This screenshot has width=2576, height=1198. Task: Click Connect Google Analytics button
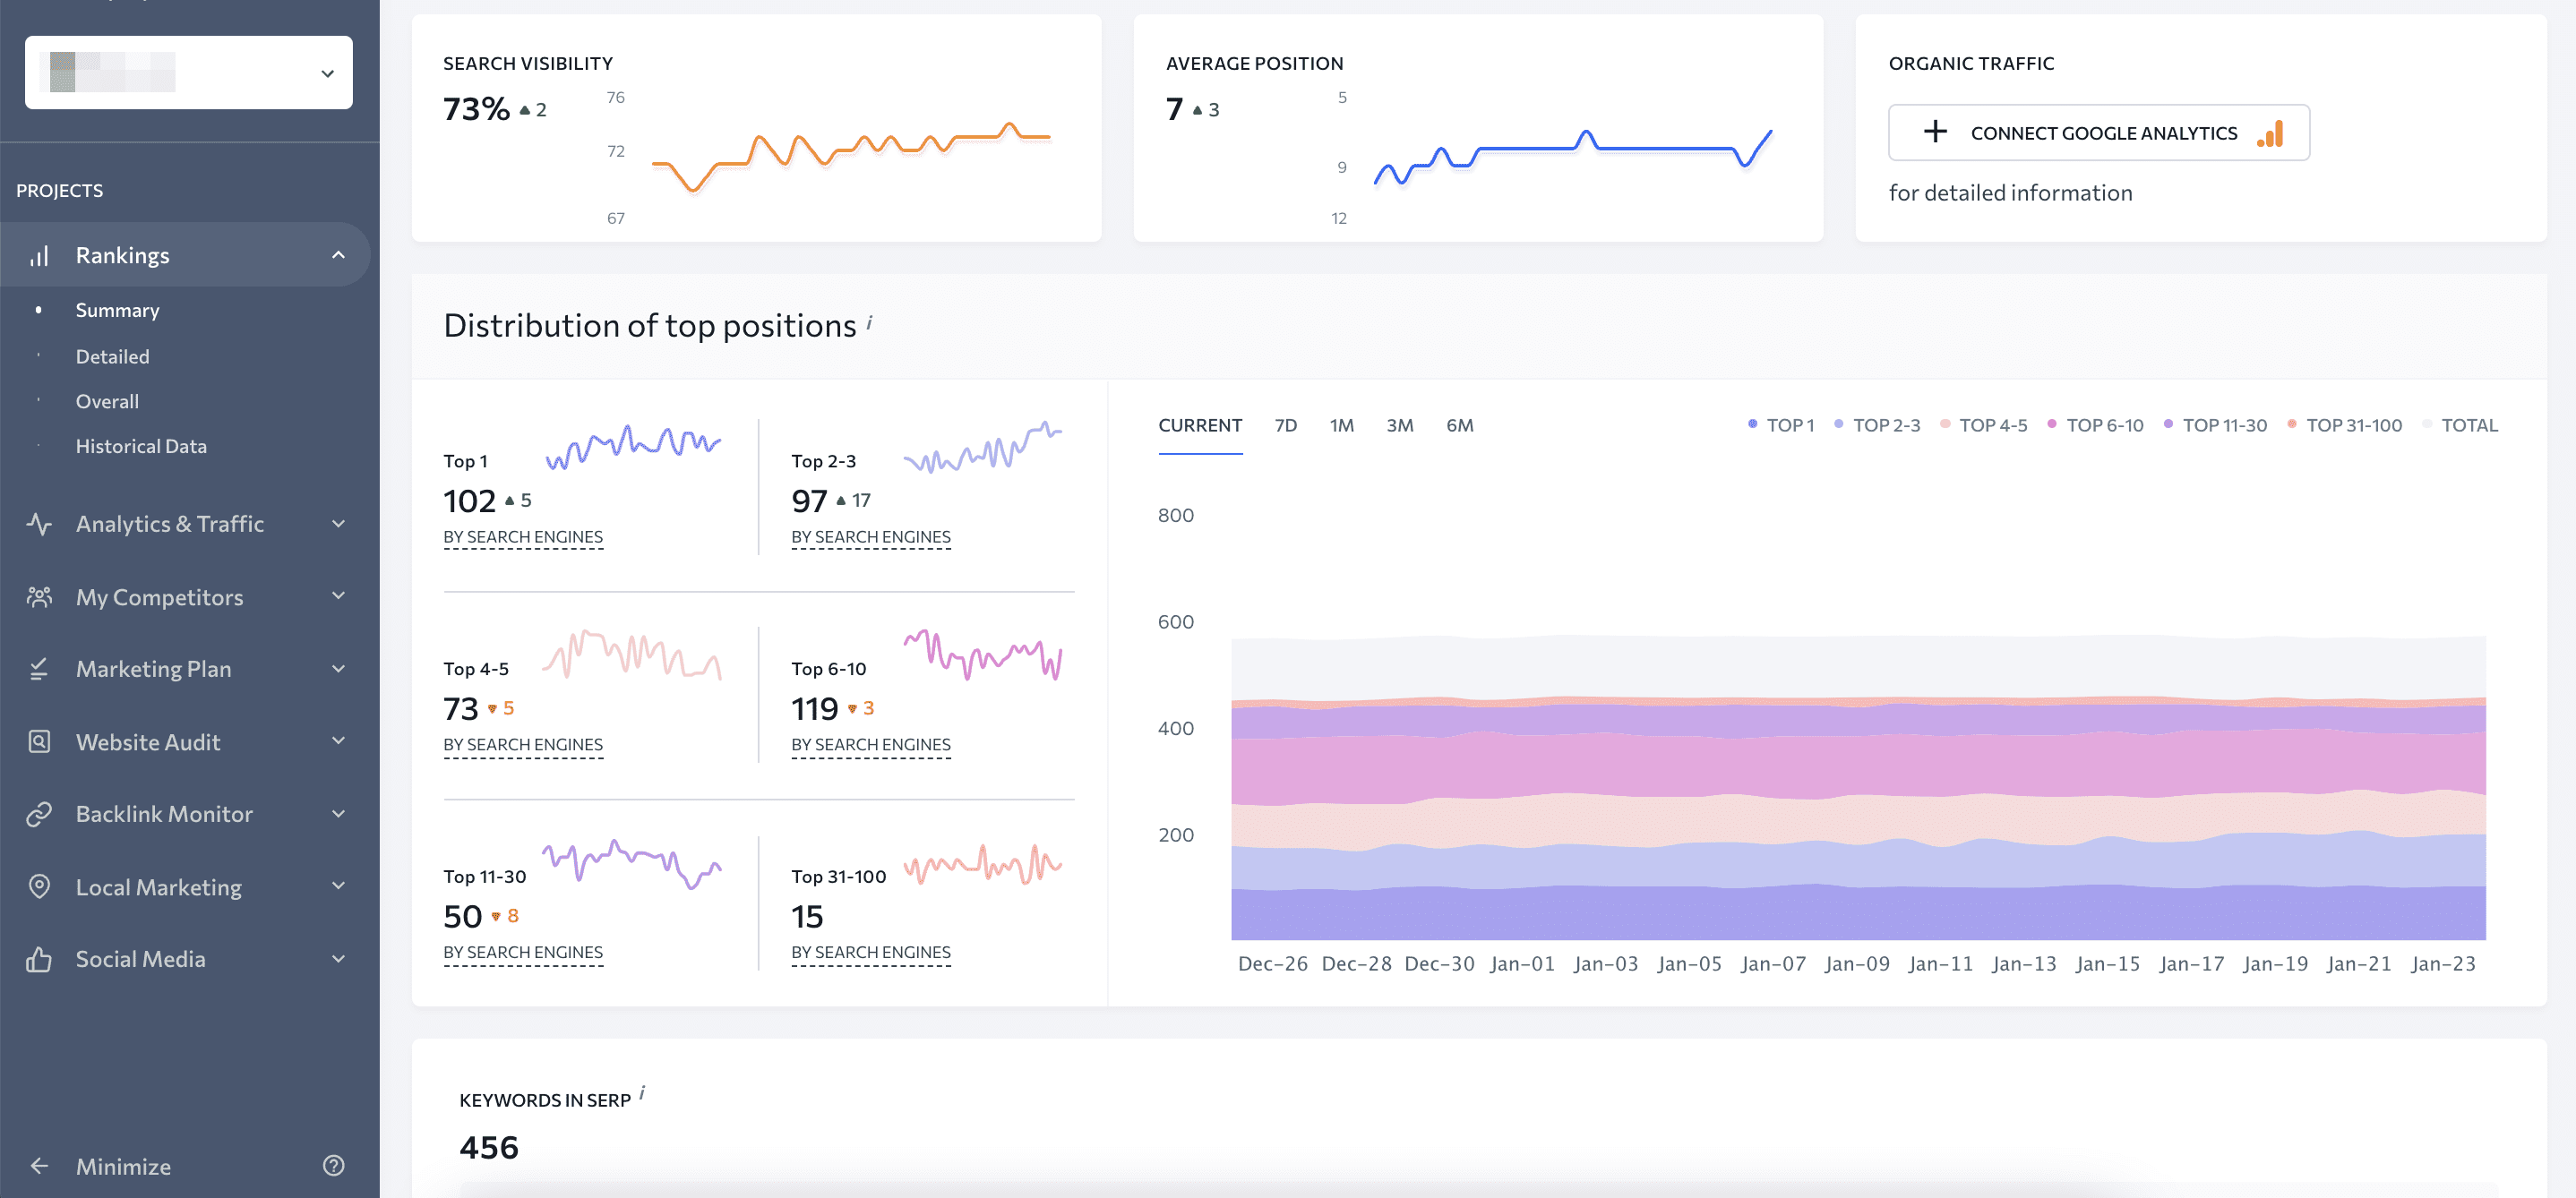pyautogui.click(x=2098, y=132)
